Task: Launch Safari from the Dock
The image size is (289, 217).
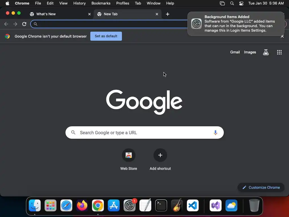Action: pyautogui.click(x=66, y=205)
